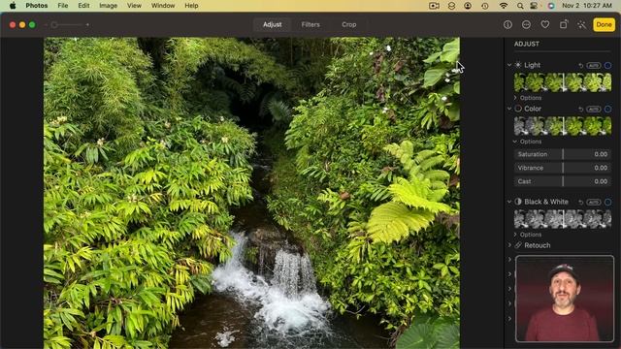Click the yellow Done button

604,24
